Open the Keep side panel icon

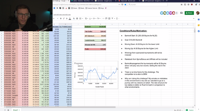(199, 25)
